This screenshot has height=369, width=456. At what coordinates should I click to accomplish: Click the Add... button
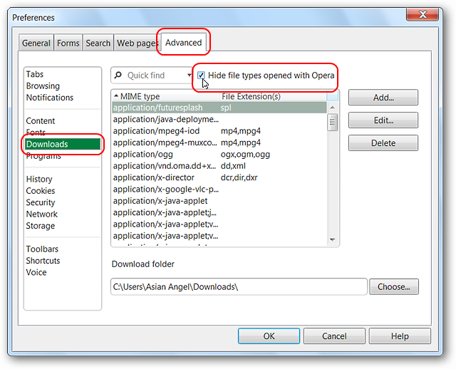[383, 98]
